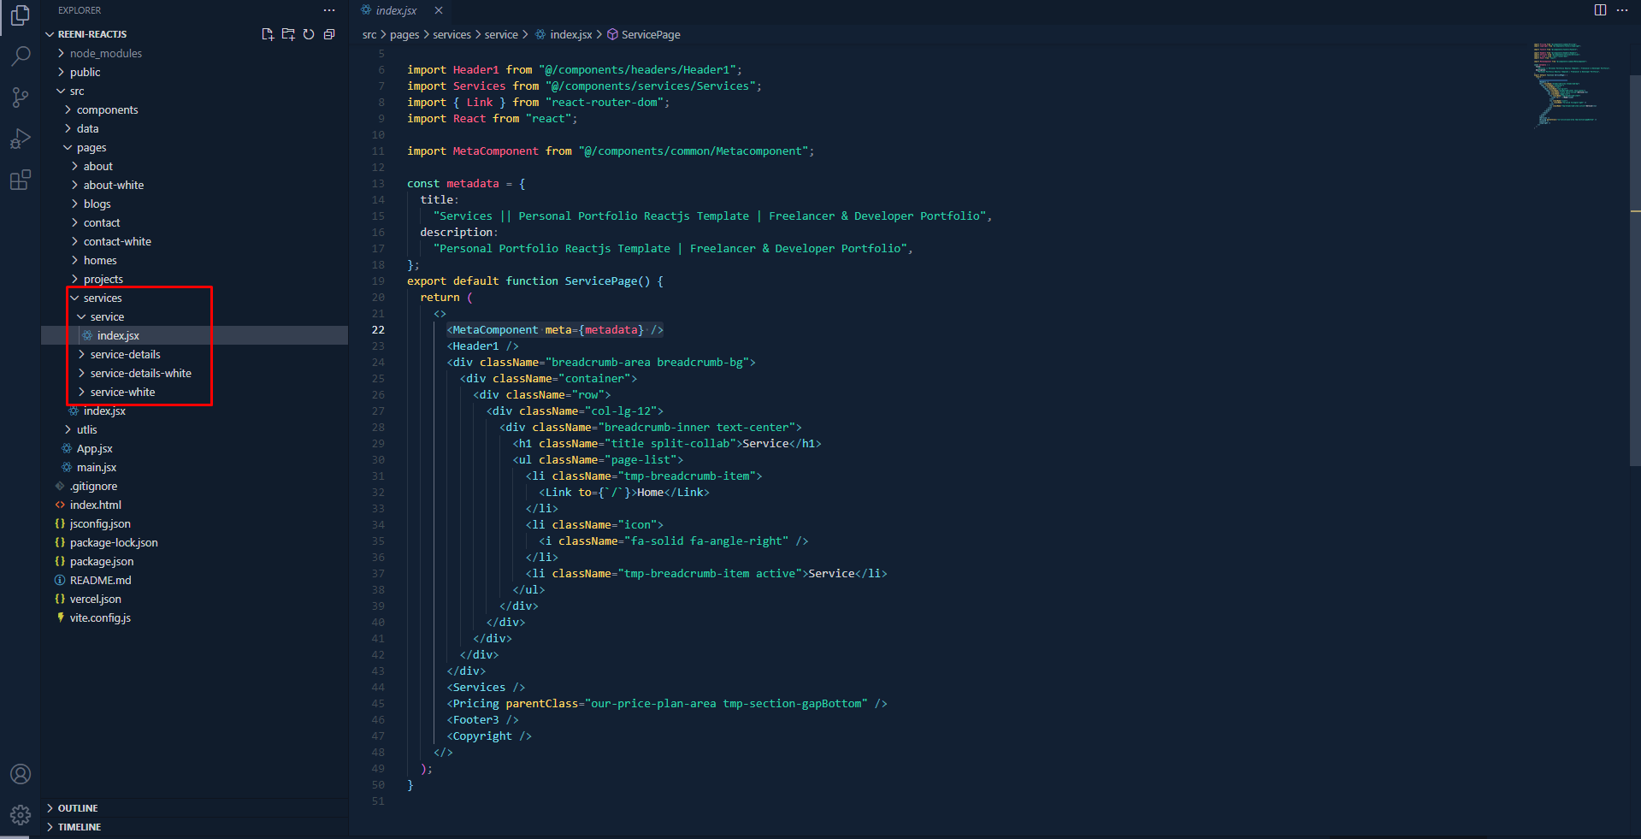
Task: Collapse the services folder
Action: click(102, 298)
